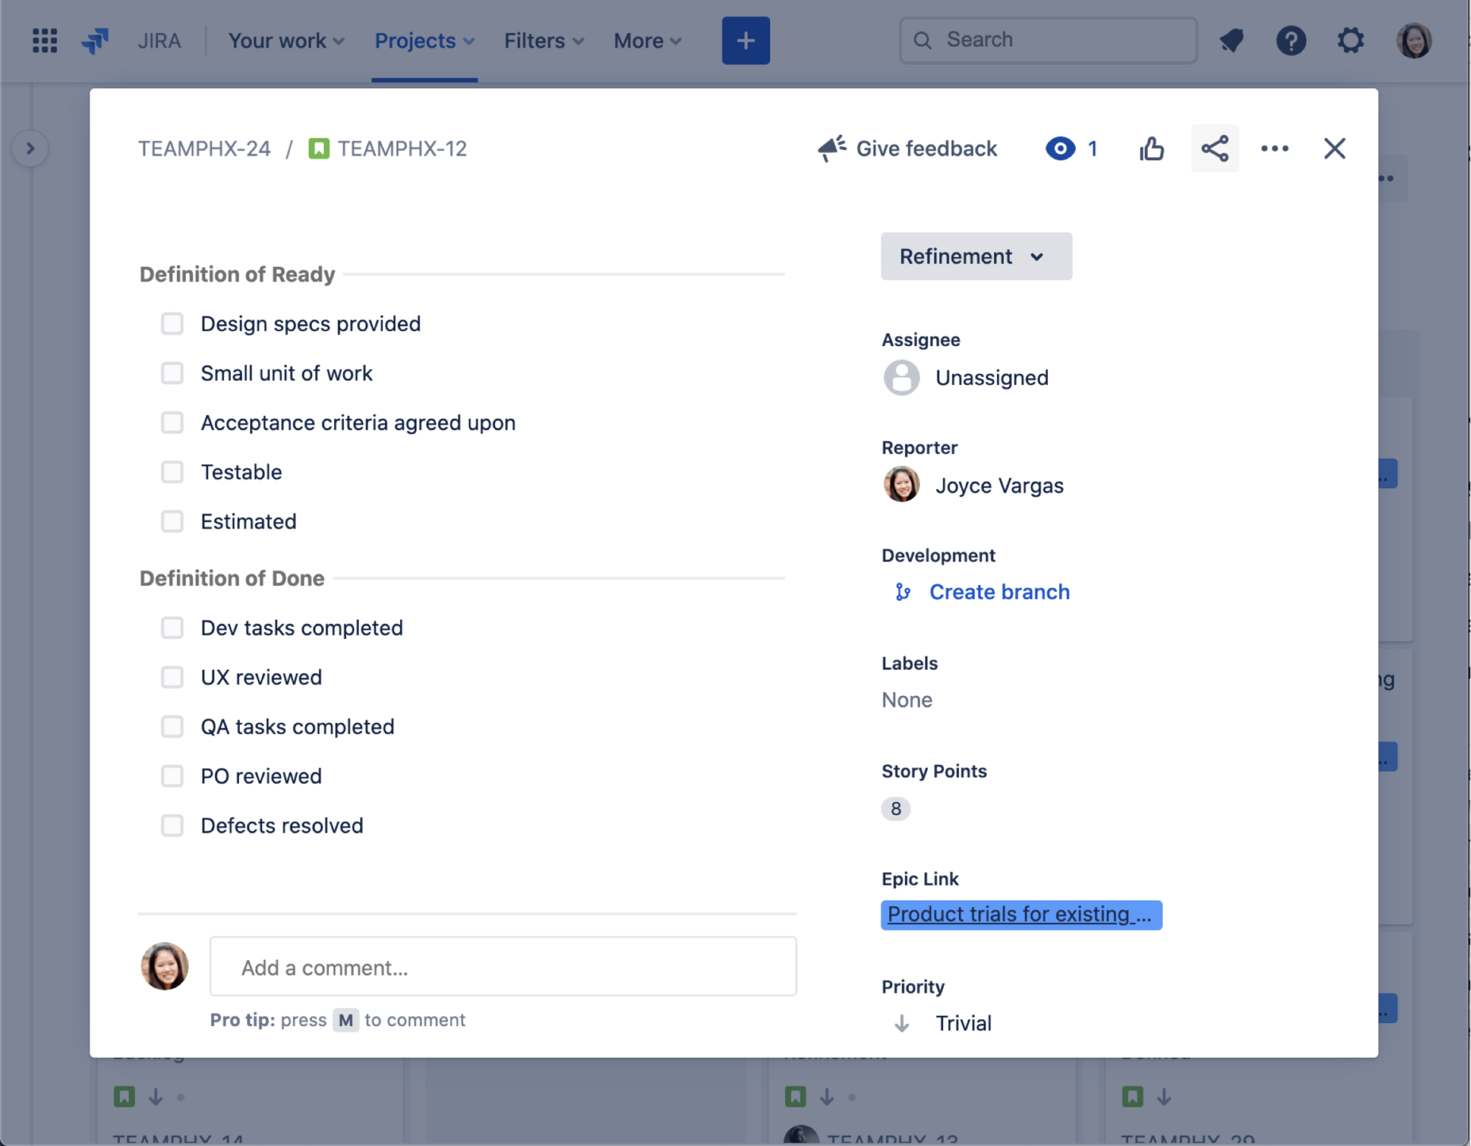Click the settings gear icon

pyautogui.click(x=1352, y=39)
